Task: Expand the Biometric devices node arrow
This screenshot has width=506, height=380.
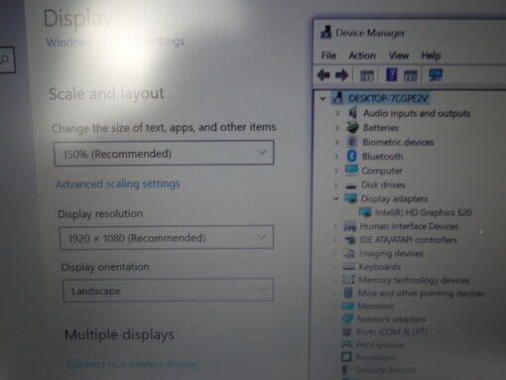Action: coord(337,142)
